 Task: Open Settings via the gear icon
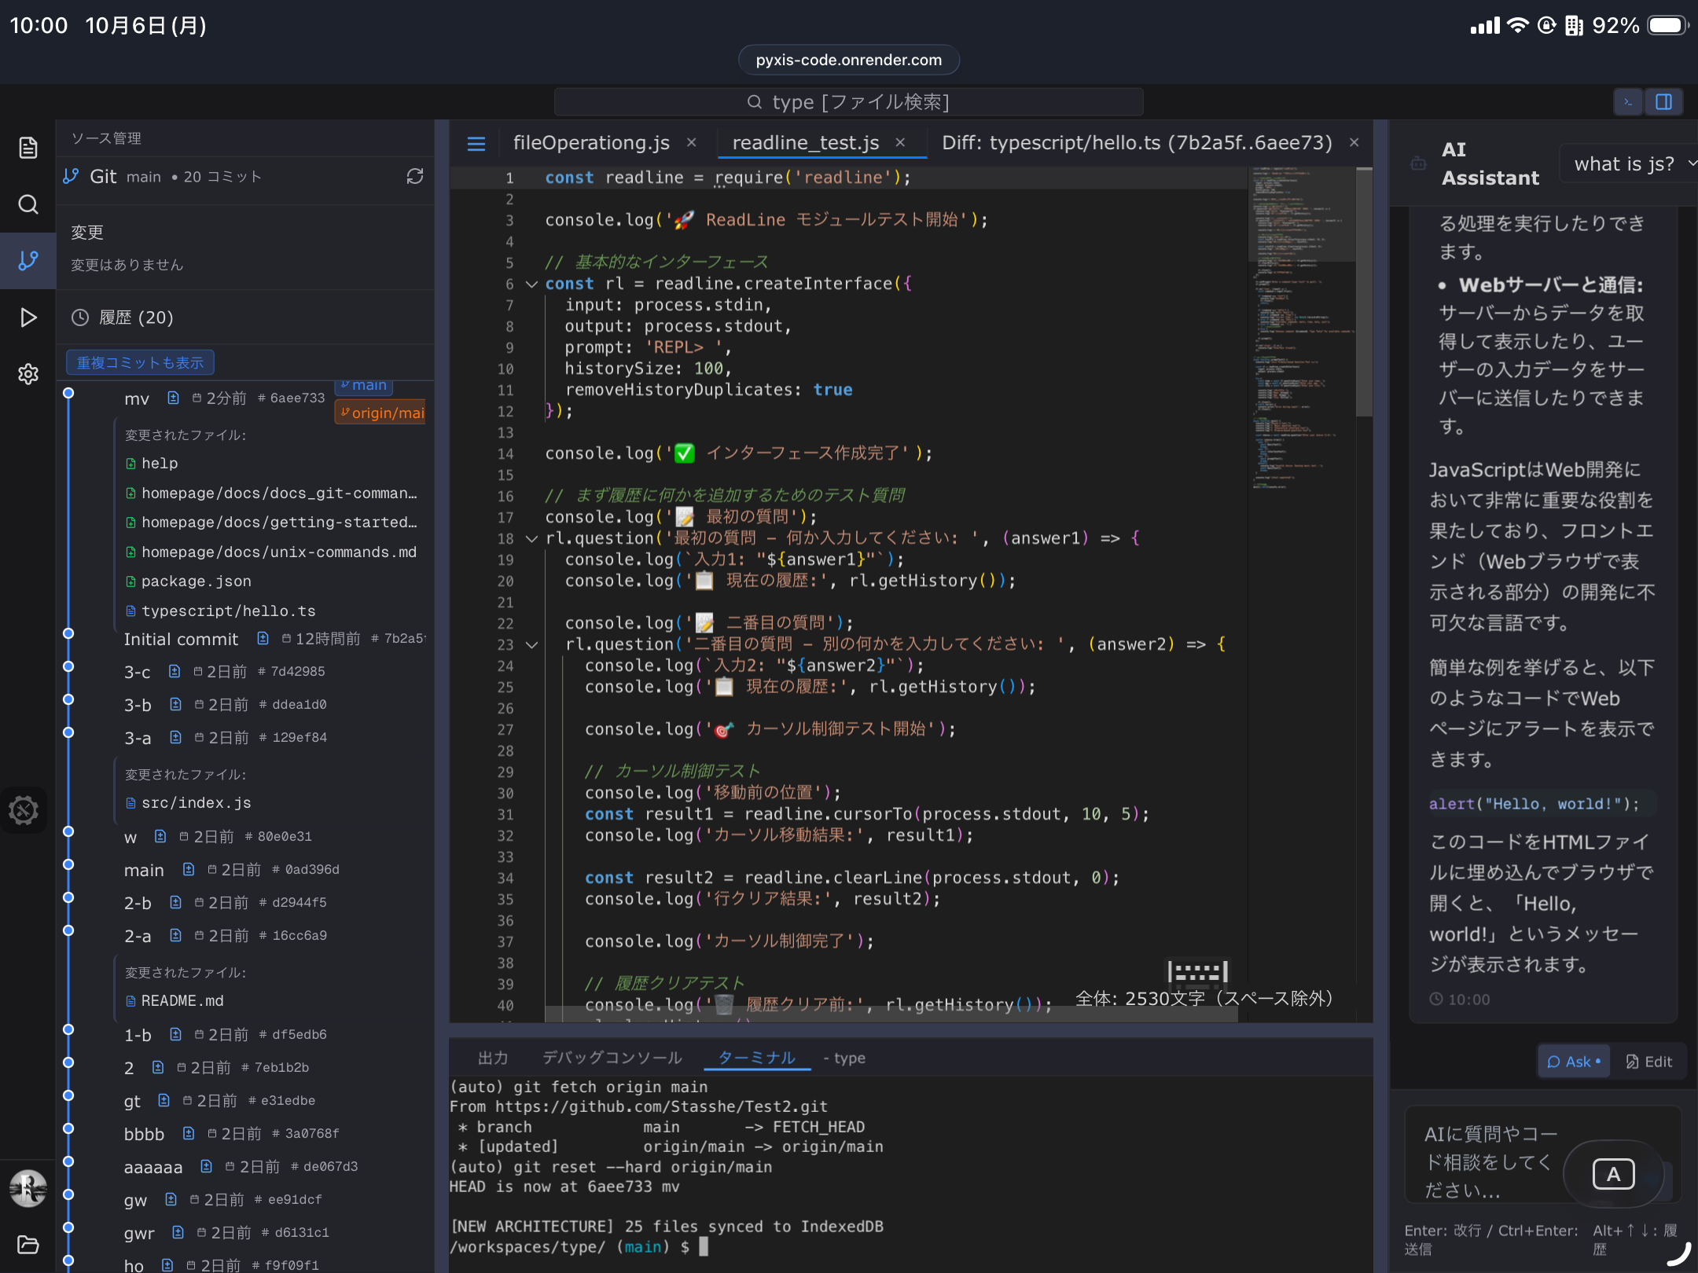click(28, 374)
